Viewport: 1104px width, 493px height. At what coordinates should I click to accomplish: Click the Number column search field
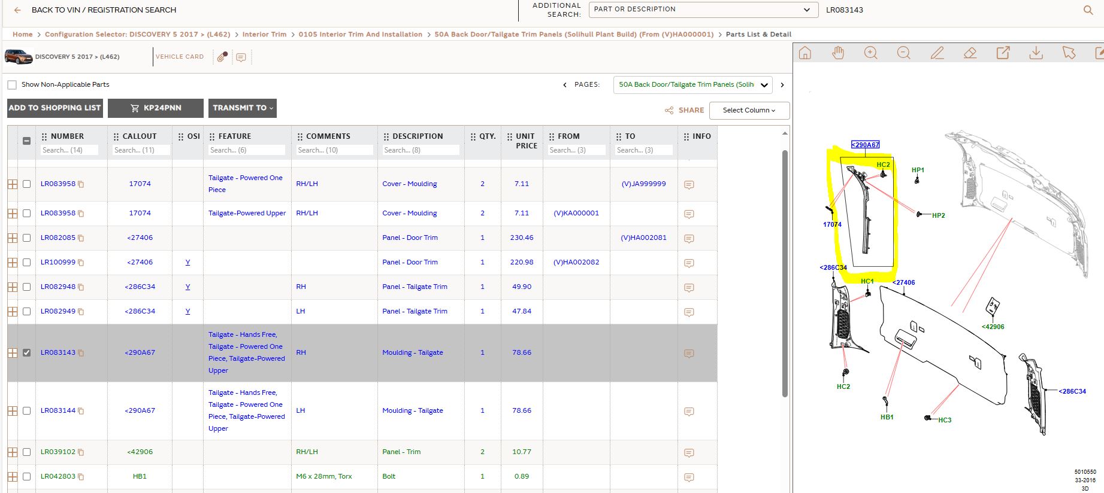point(69,150)
